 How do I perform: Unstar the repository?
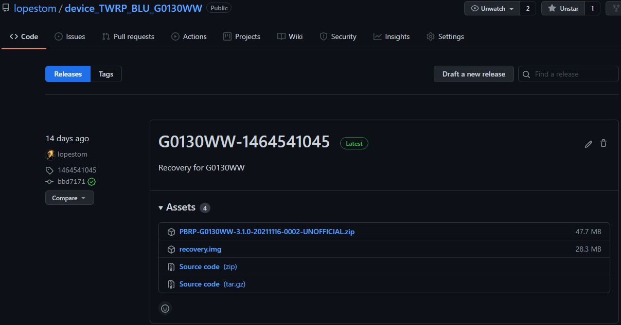click(563, 8)
